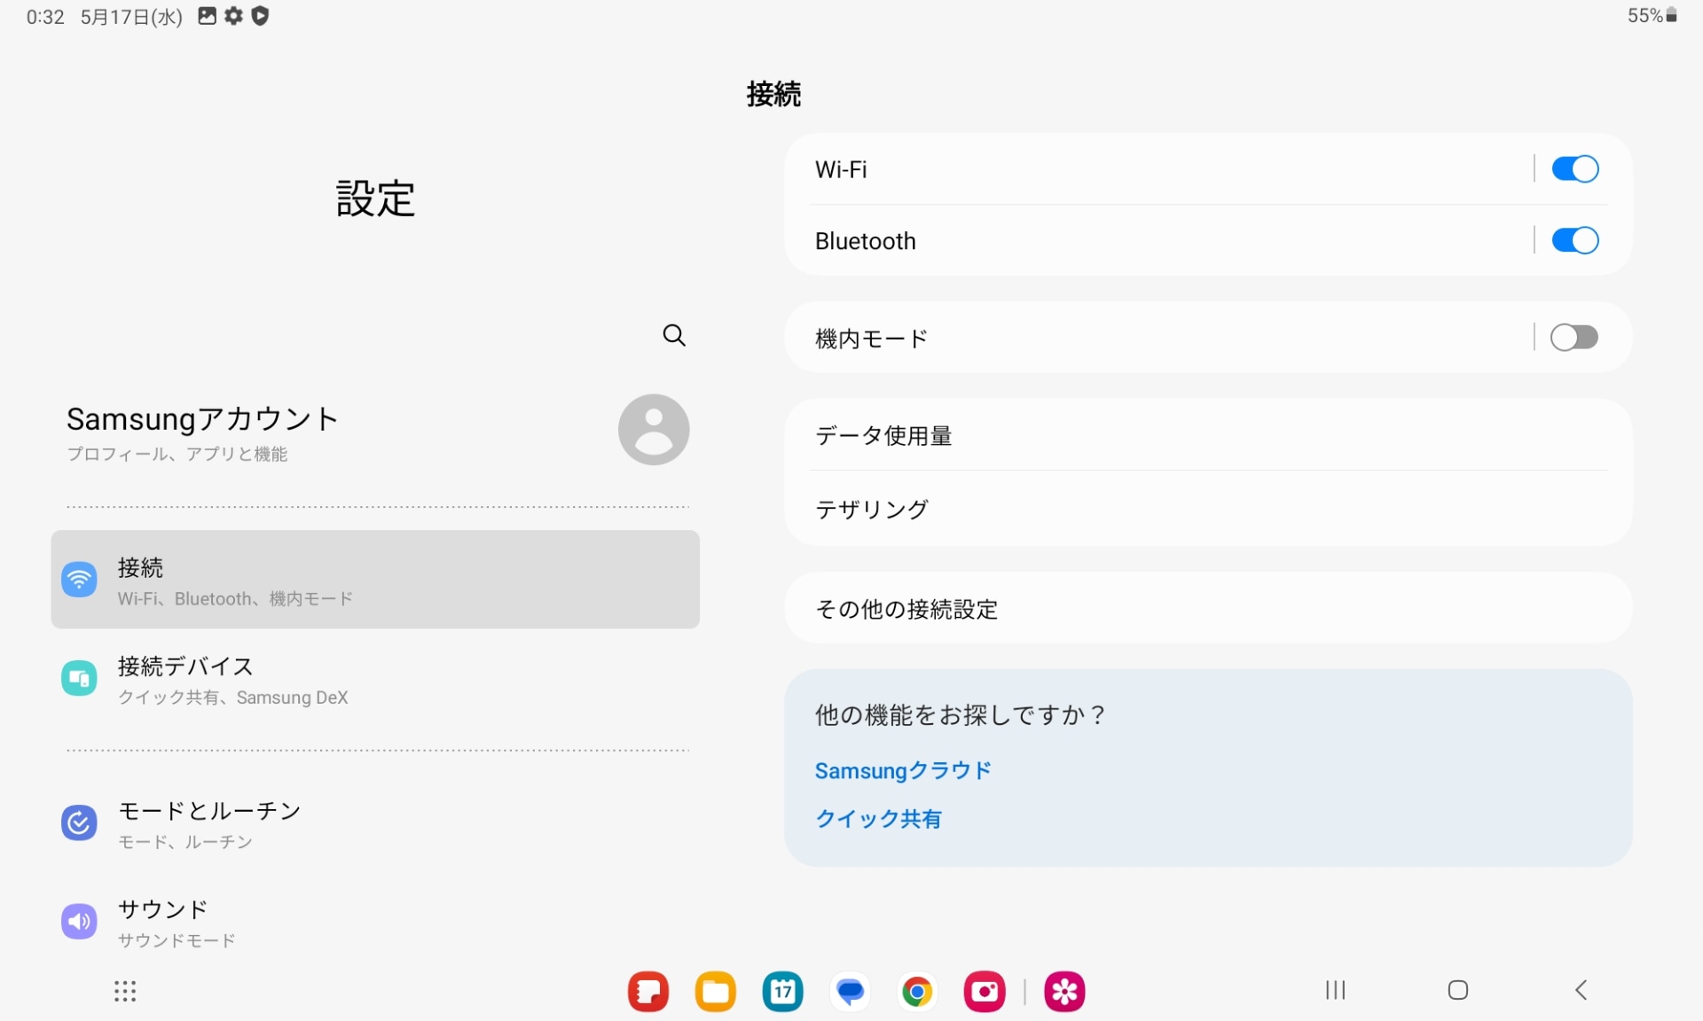Open the apps grid drawer icon
Image resolution: width=1703 pixels, height=1021 pixels.
click(125, 991)
